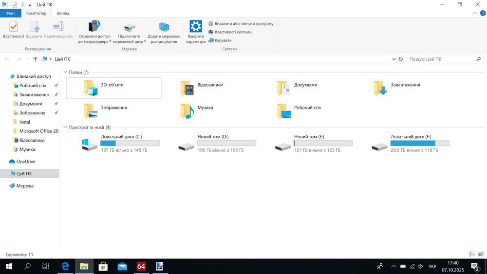Click the search magnifier icon in the search box
The height and width of the screenshot is (274, 487).
coord(479,59)
